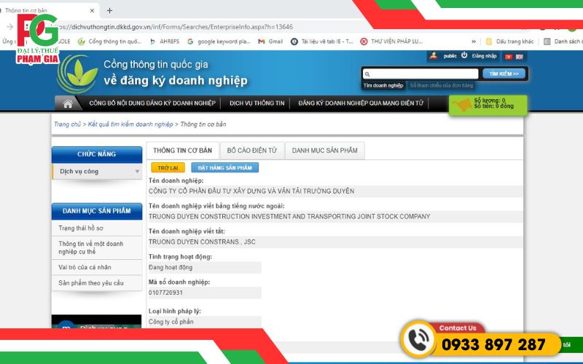Click the CHỨC NĂNG panel header
The height and width of the screenshot is (364, 583).
tap(97, 154)
